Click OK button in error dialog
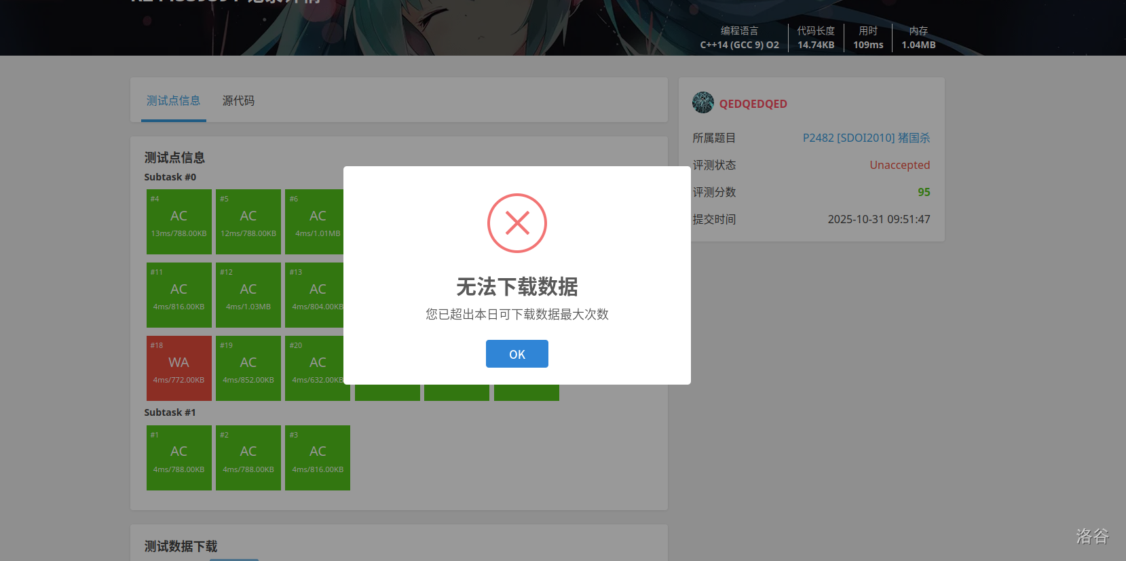 click(517, 354)
